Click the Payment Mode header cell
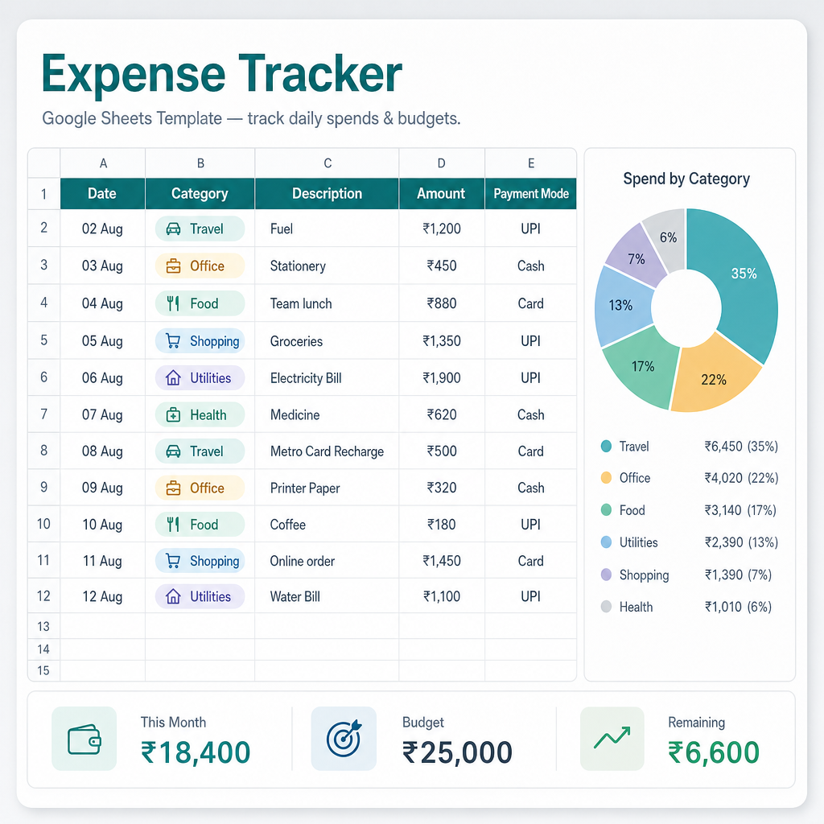 pyautogui.click(x=531, y=194)
